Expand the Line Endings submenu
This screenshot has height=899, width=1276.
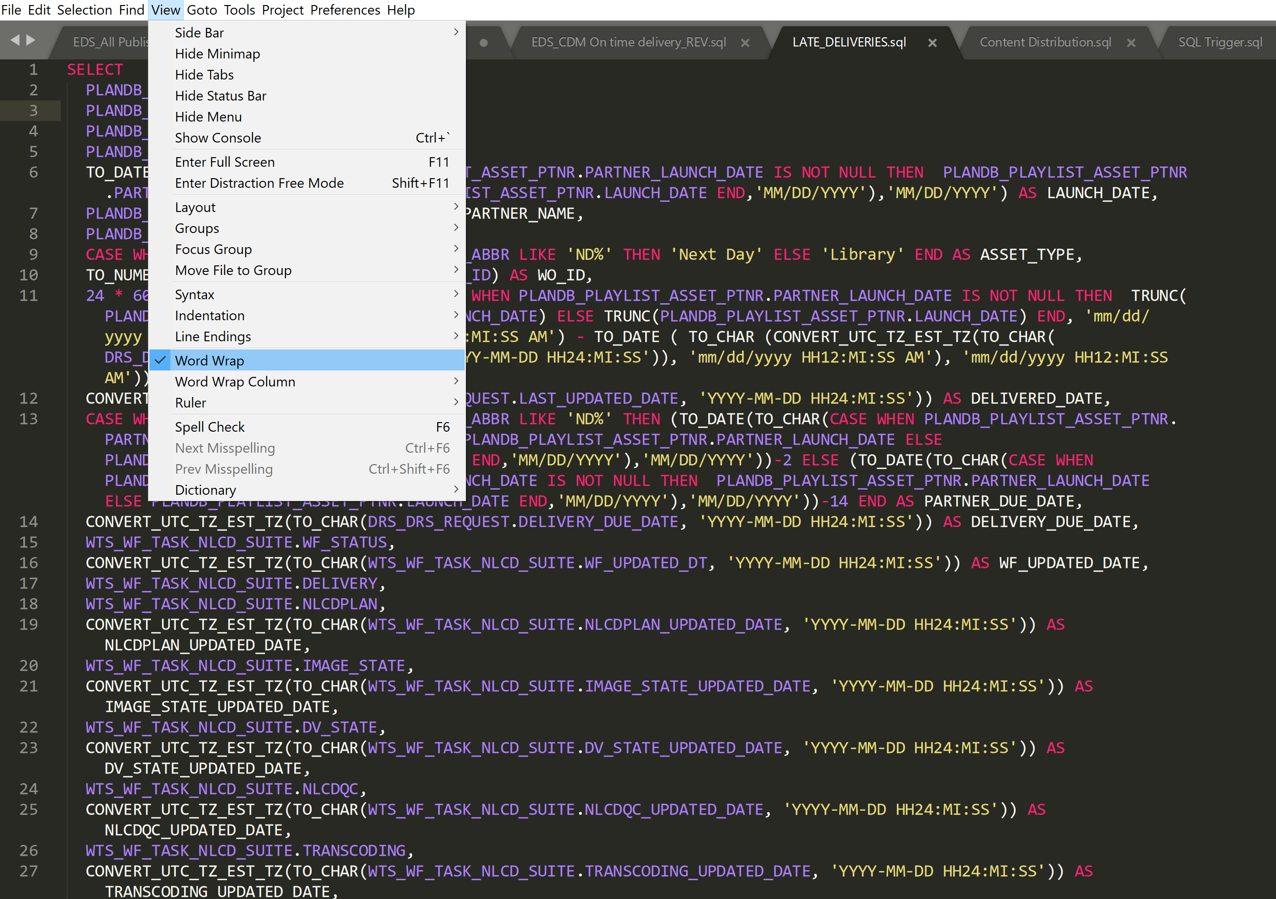[x=213, y=336]
